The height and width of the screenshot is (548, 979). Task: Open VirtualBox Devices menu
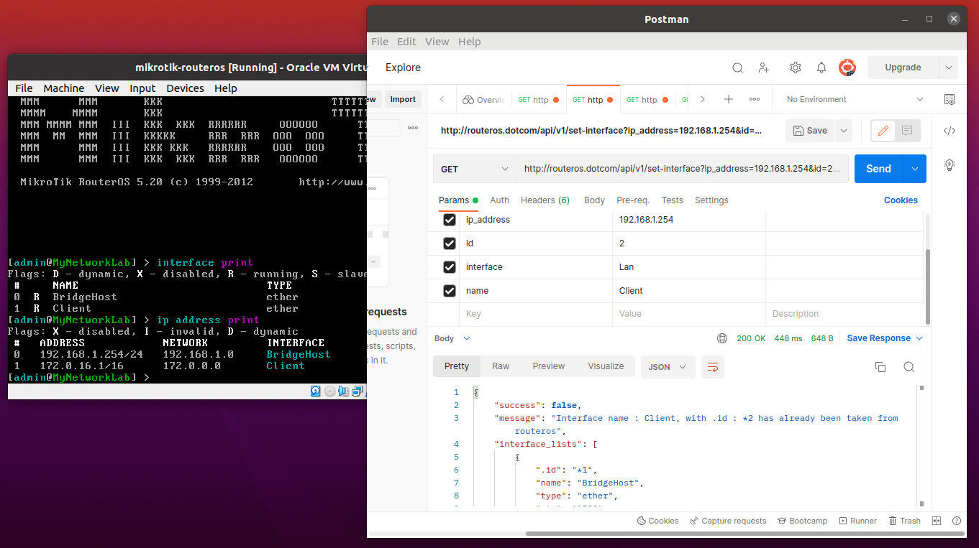click(x=185, y=88)
